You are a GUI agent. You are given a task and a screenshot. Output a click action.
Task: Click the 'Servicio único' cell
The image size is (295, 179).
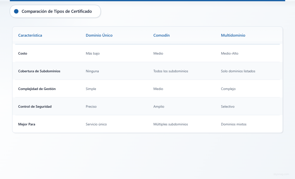96,124
